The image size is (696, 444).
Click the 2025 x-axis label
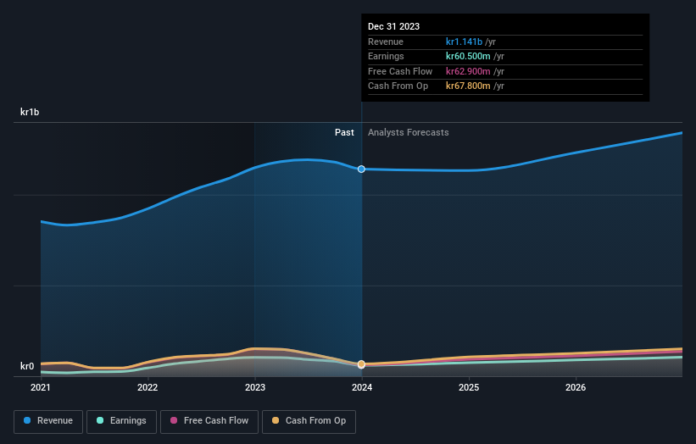[469, 388]
